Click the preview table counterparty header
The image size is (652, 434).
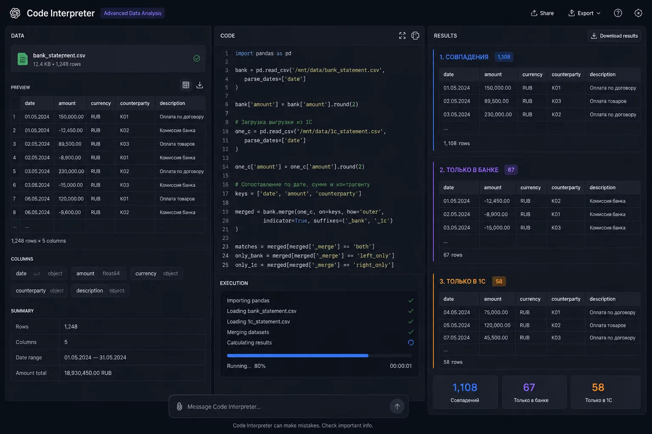[135, 103]
